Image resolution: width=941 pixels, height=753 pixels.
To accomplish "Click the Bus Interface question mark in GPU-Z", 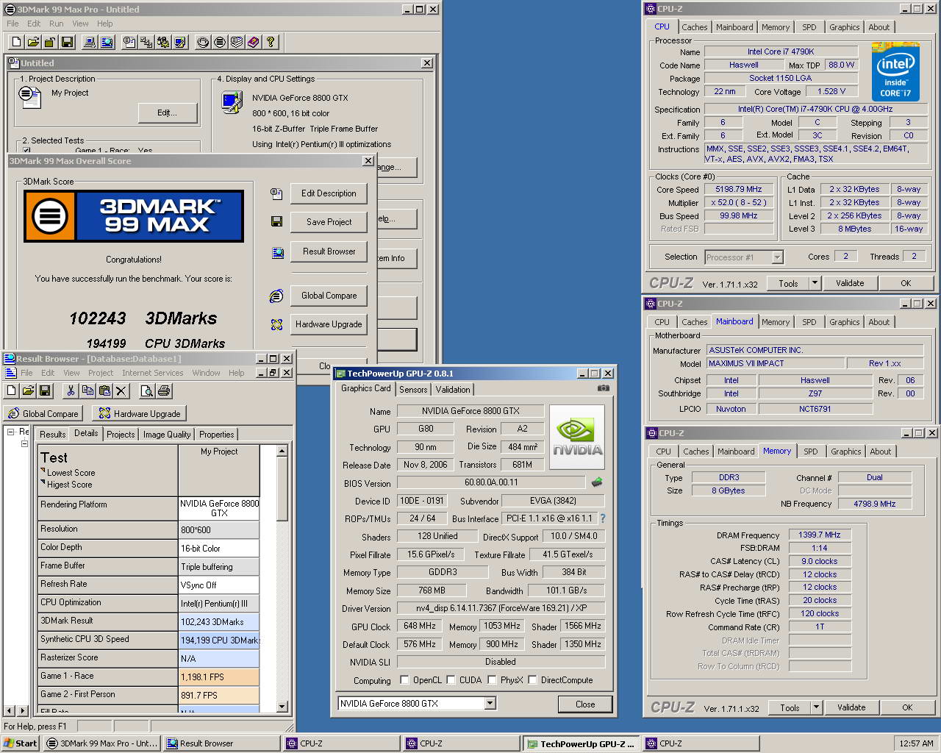I will coord(602,518).
